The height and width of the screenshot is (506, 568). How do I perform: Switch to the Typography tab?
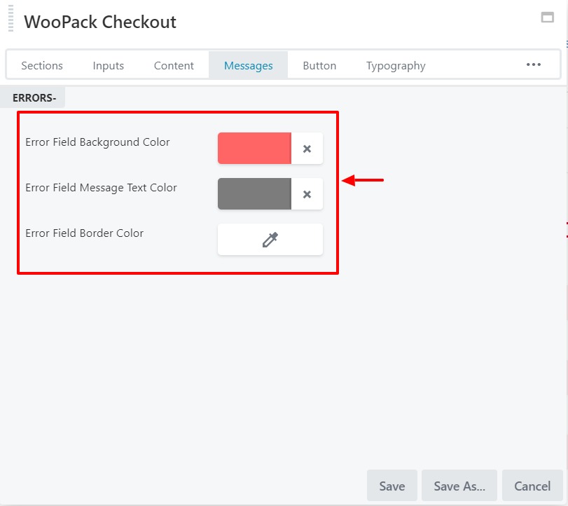coord(396,66)
